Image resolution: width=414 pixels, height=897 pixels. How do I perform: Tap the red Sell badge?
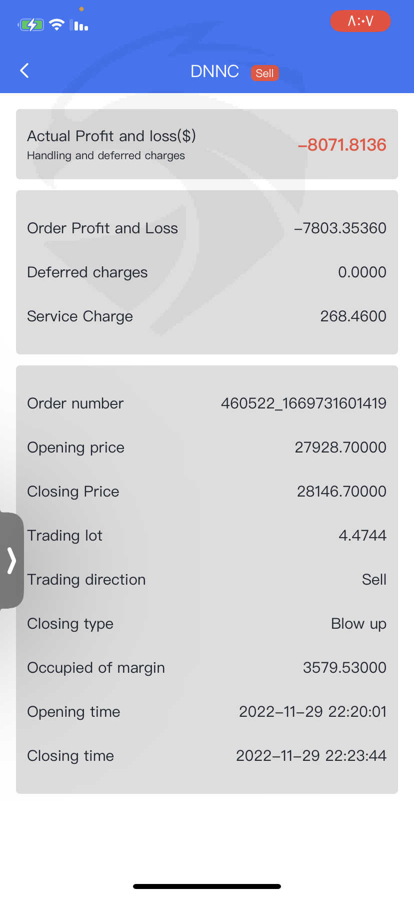click(x=264, y=73)
